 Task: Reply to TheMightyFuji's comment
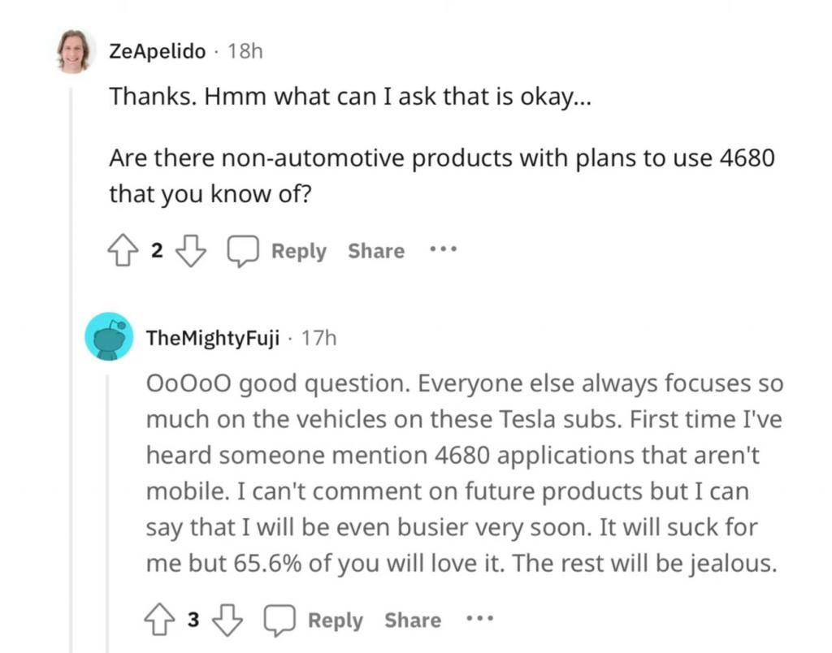(x=336, y=621)
